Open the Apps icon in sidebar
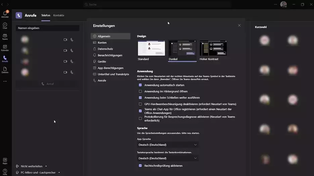This screenshot has height=176, width=314. point(5,161)
